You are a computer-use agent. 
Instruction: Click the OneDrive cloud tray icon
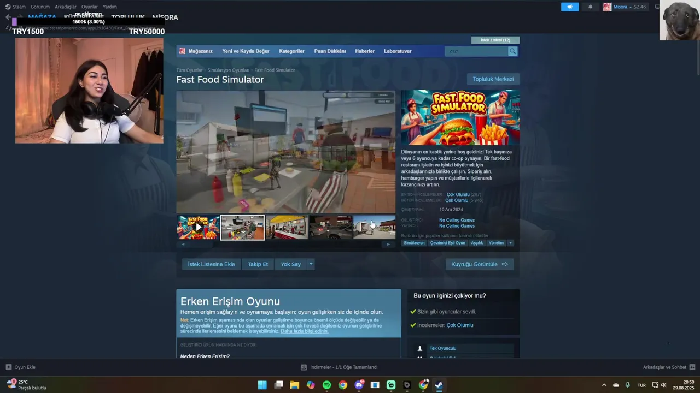pyautogui.click(x=616, y=385)
